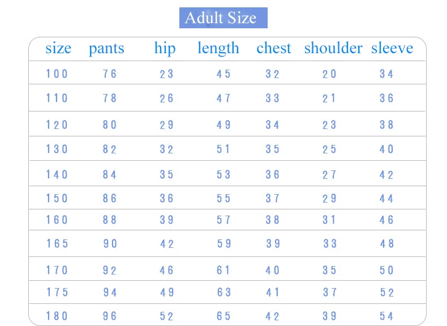Select shoulder value 33 in row 165

point(330,243)
